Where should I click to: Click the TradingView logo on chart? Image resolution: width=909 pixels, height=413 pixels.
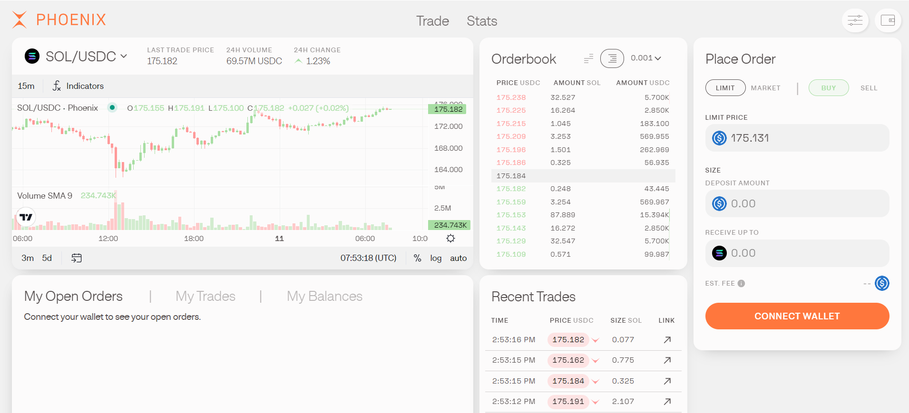pos(26,217)
